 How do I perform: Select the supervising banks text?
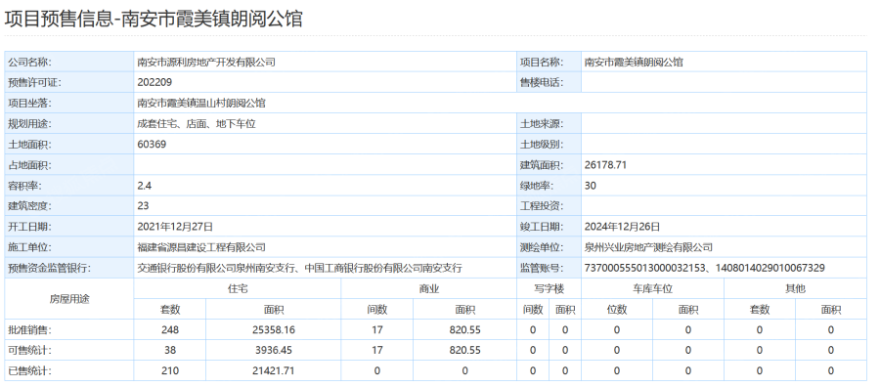[x=299, y=269]
